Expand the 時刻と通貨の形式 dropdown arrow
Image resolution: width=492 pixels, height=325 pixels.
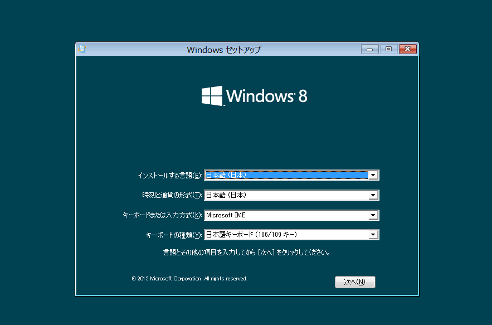(x=373, y=195)
